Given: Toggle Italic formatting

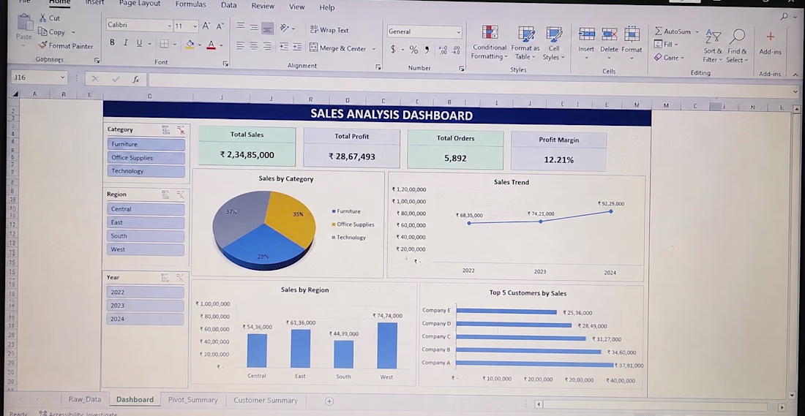Looking at the screenshot, I should click(x=125, y=43).
